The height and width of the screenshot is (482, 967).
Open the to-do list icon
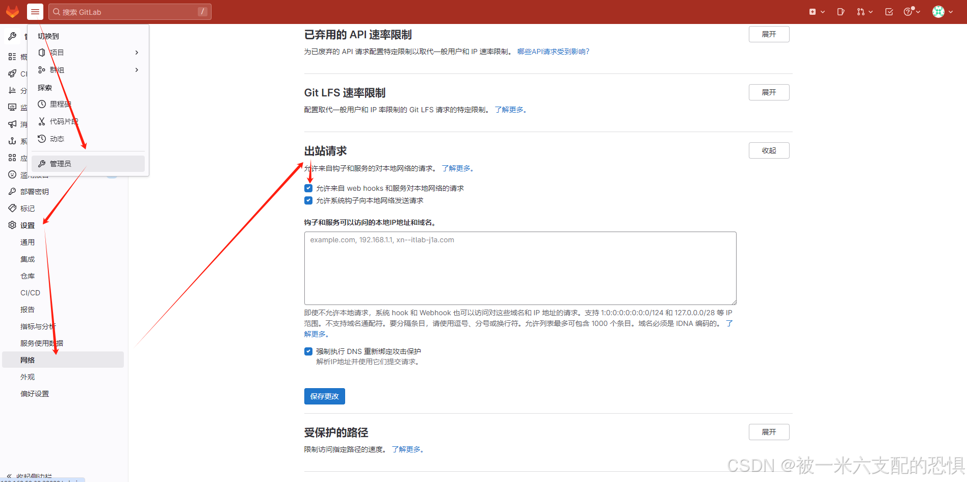coord(889,12)
